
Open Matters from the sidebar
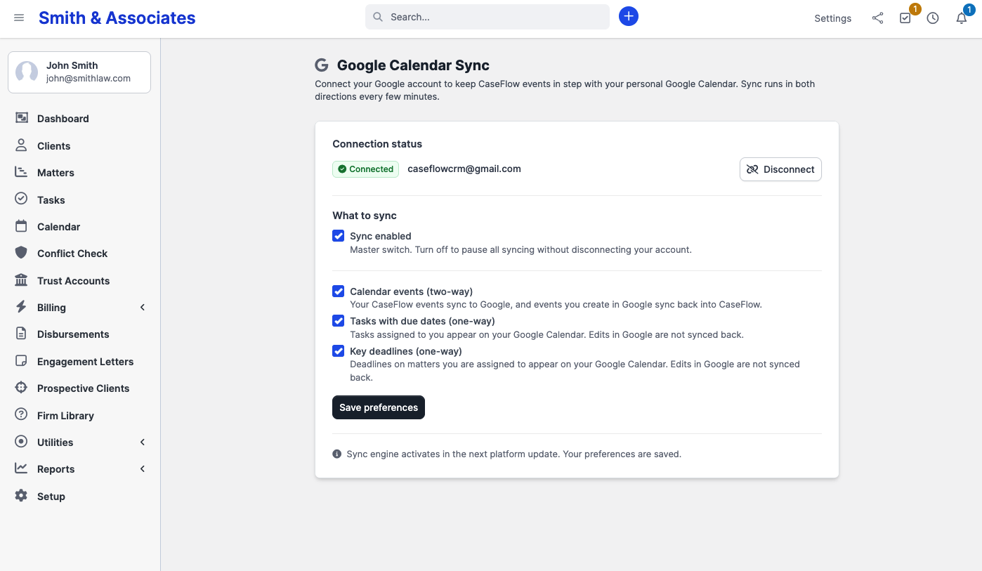pos(80,173)
